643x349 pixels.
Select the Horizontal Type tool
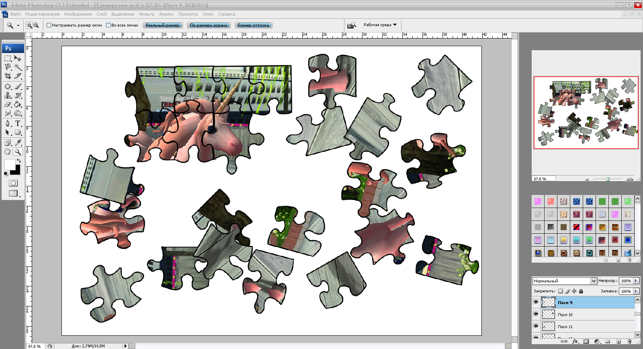(18, 123)
